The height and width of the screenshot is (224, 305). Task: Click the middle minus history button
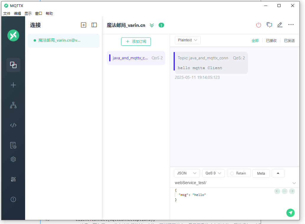[285, 191]
